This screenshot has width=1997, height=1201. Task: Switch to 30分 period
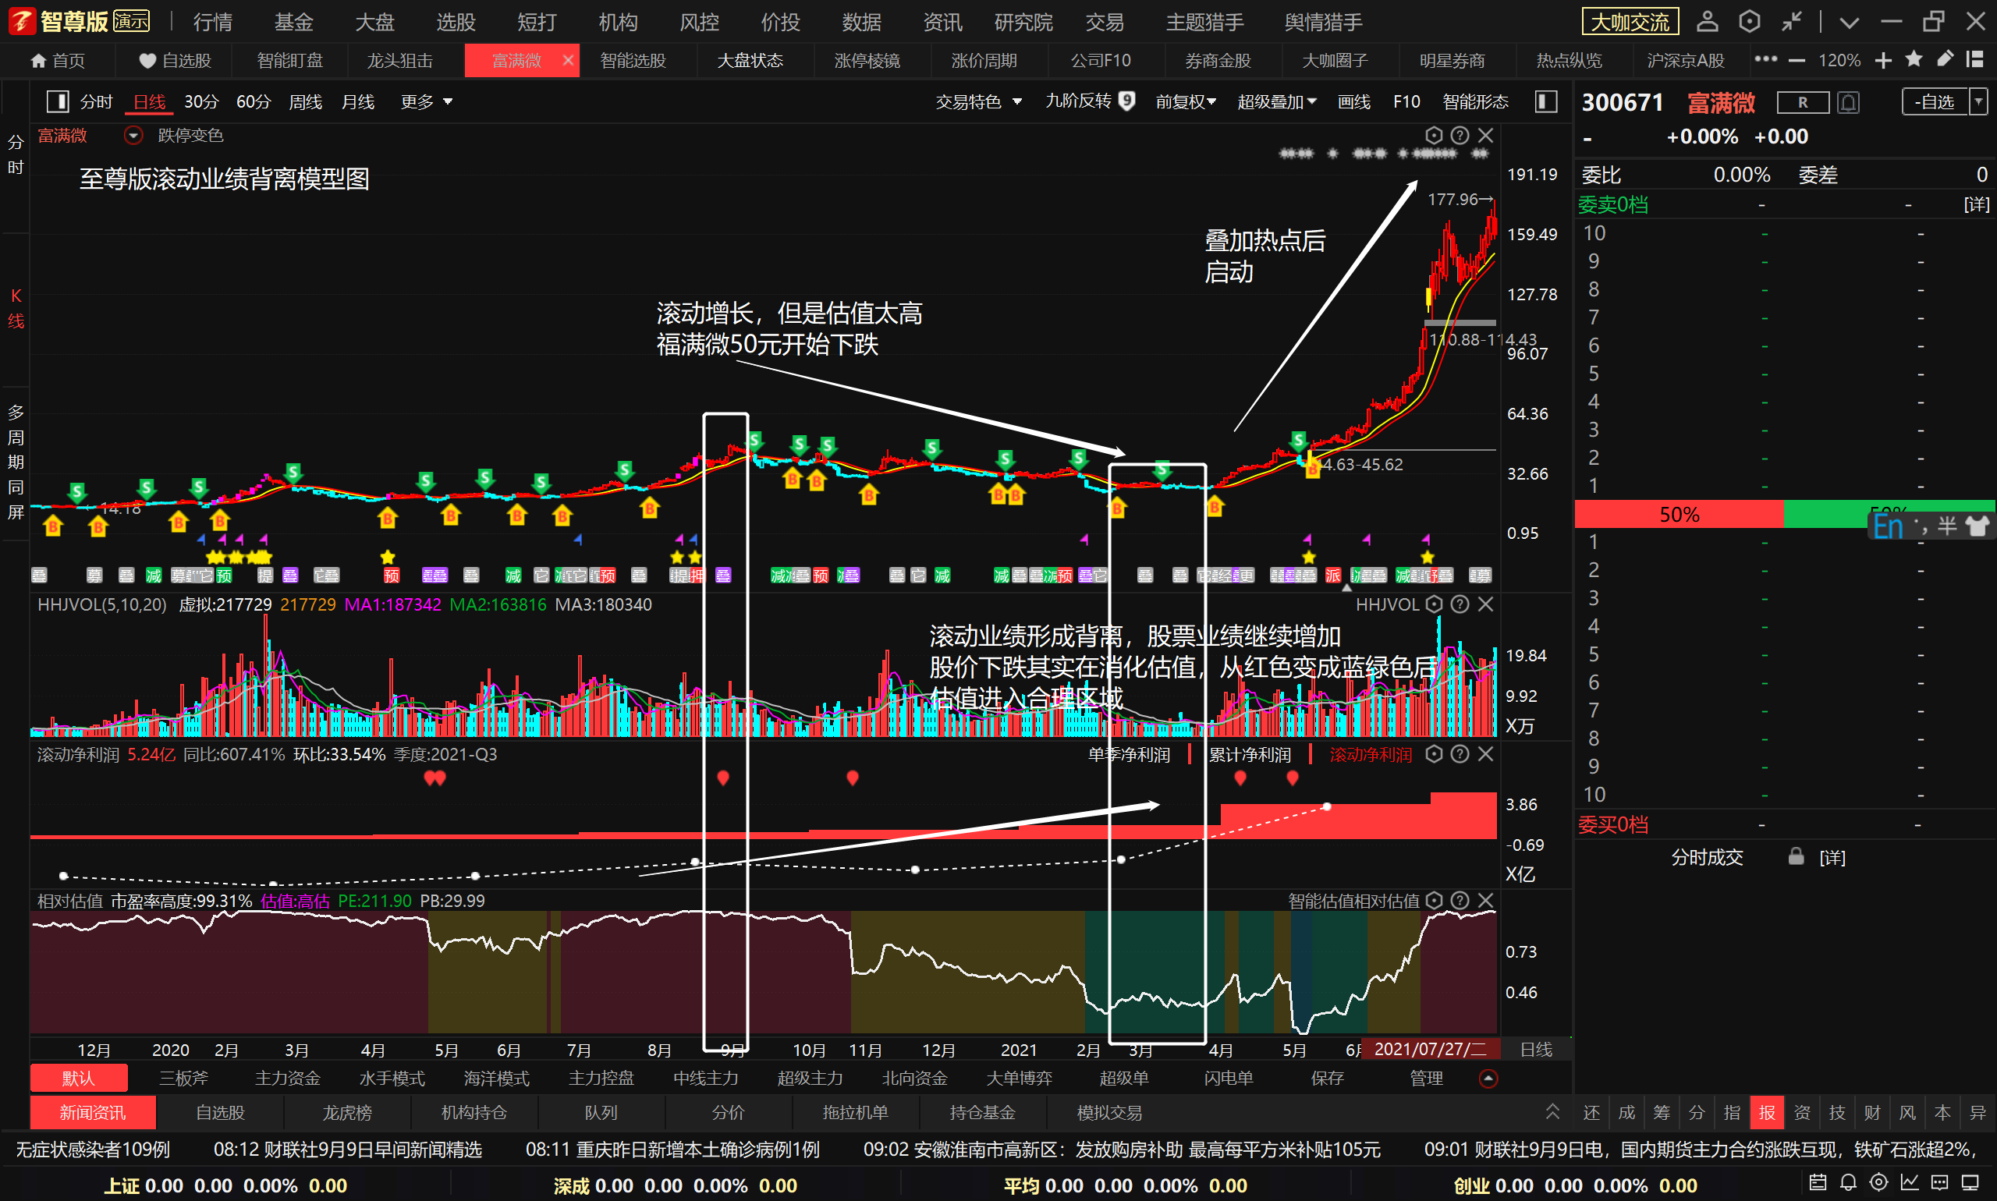click(x=201, y=102)
